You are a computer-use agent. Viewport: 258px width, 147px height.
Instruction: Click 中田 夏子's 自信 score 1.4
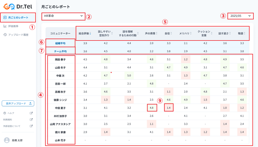(169, 108)
